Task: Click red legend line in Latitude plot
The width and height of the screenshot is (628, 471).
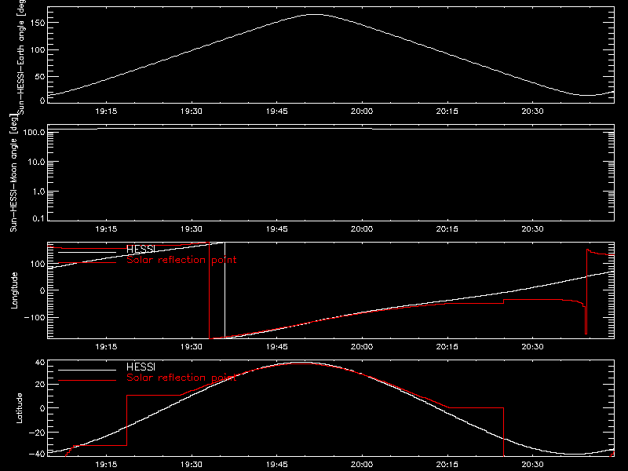Action: (x=87, y=380)
